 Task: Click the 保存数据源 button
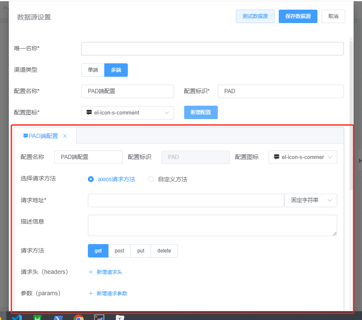pos(298,16)
